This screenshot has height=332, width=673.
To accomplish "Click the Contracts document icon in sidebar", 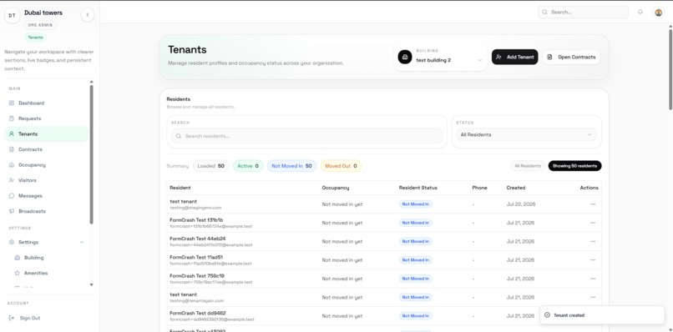I will click(12, 149).
